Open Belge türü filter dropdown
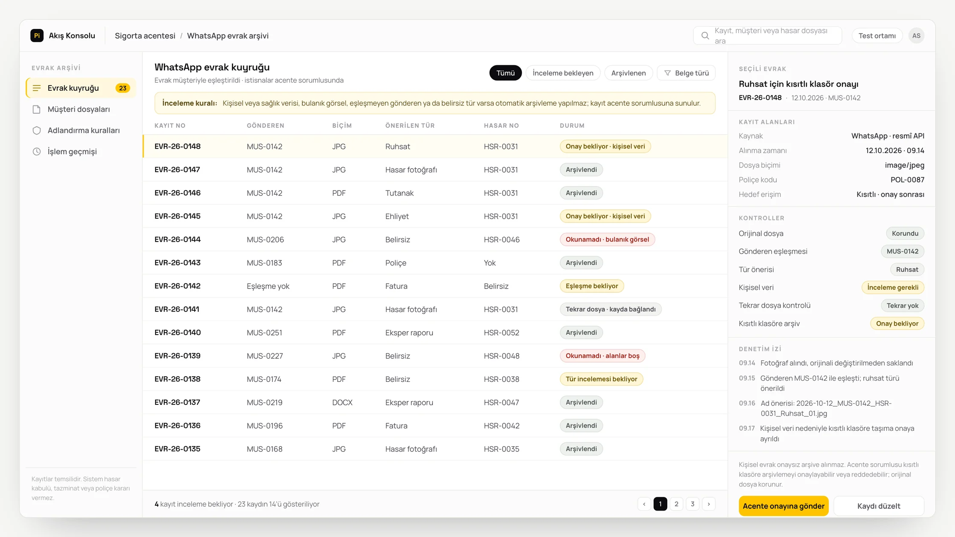This screenshot has width=955, height=537. click(686, 73)
